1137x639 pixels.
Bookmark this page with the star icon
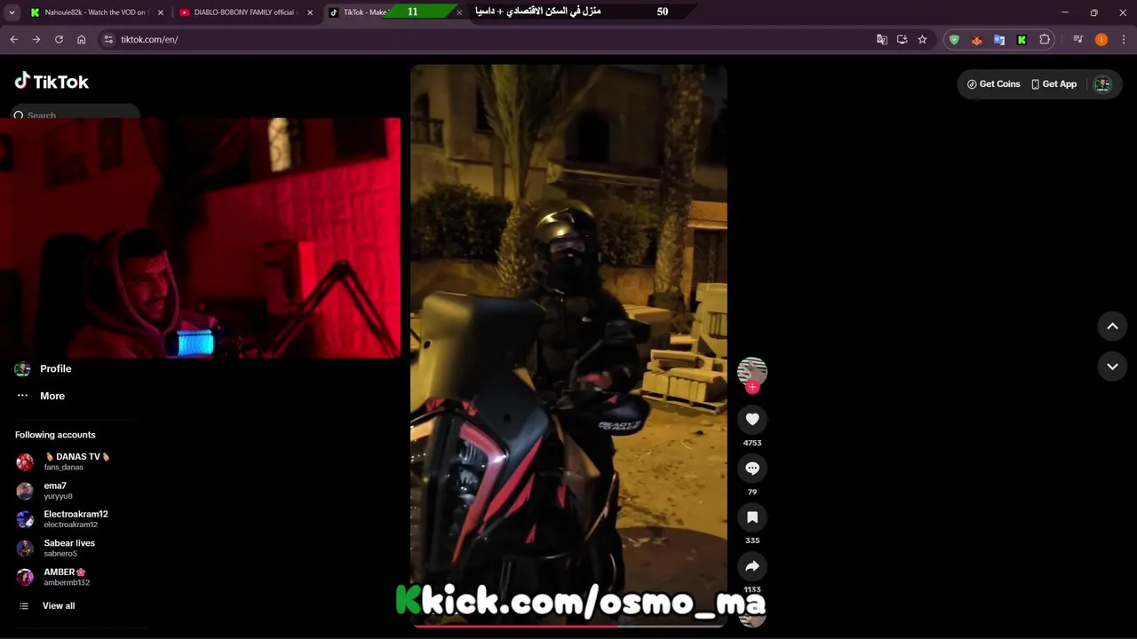(x=922, y=39)
